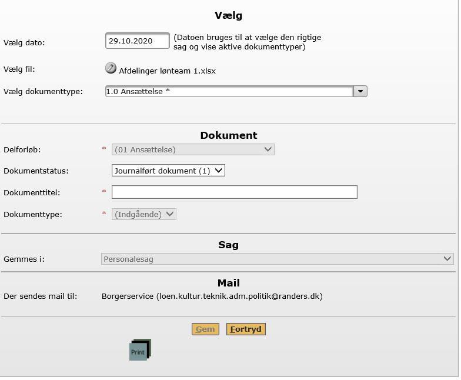Image resolution: width=461 pixels, height=380 pixels.
Task: Click the attachment icon next to Afdelinger lønteam 1.xlsx
Action: pos(111,68)
